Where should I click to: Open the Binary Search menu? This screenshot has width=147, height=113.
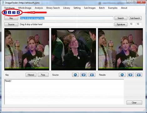[53, 8]
